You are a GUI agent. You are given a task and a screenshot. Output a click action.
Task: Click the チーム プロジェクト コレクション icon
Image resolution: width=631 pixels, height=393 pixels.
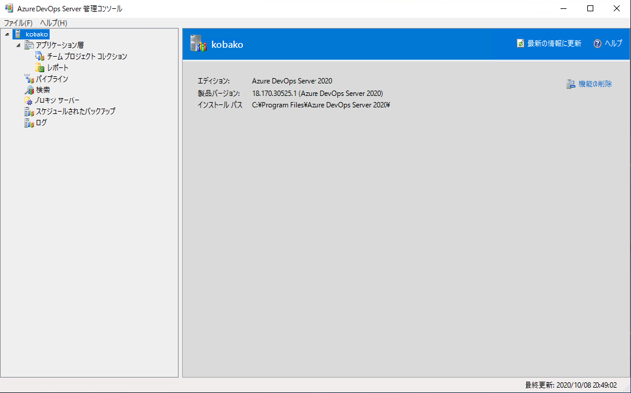tap(39, 56)
